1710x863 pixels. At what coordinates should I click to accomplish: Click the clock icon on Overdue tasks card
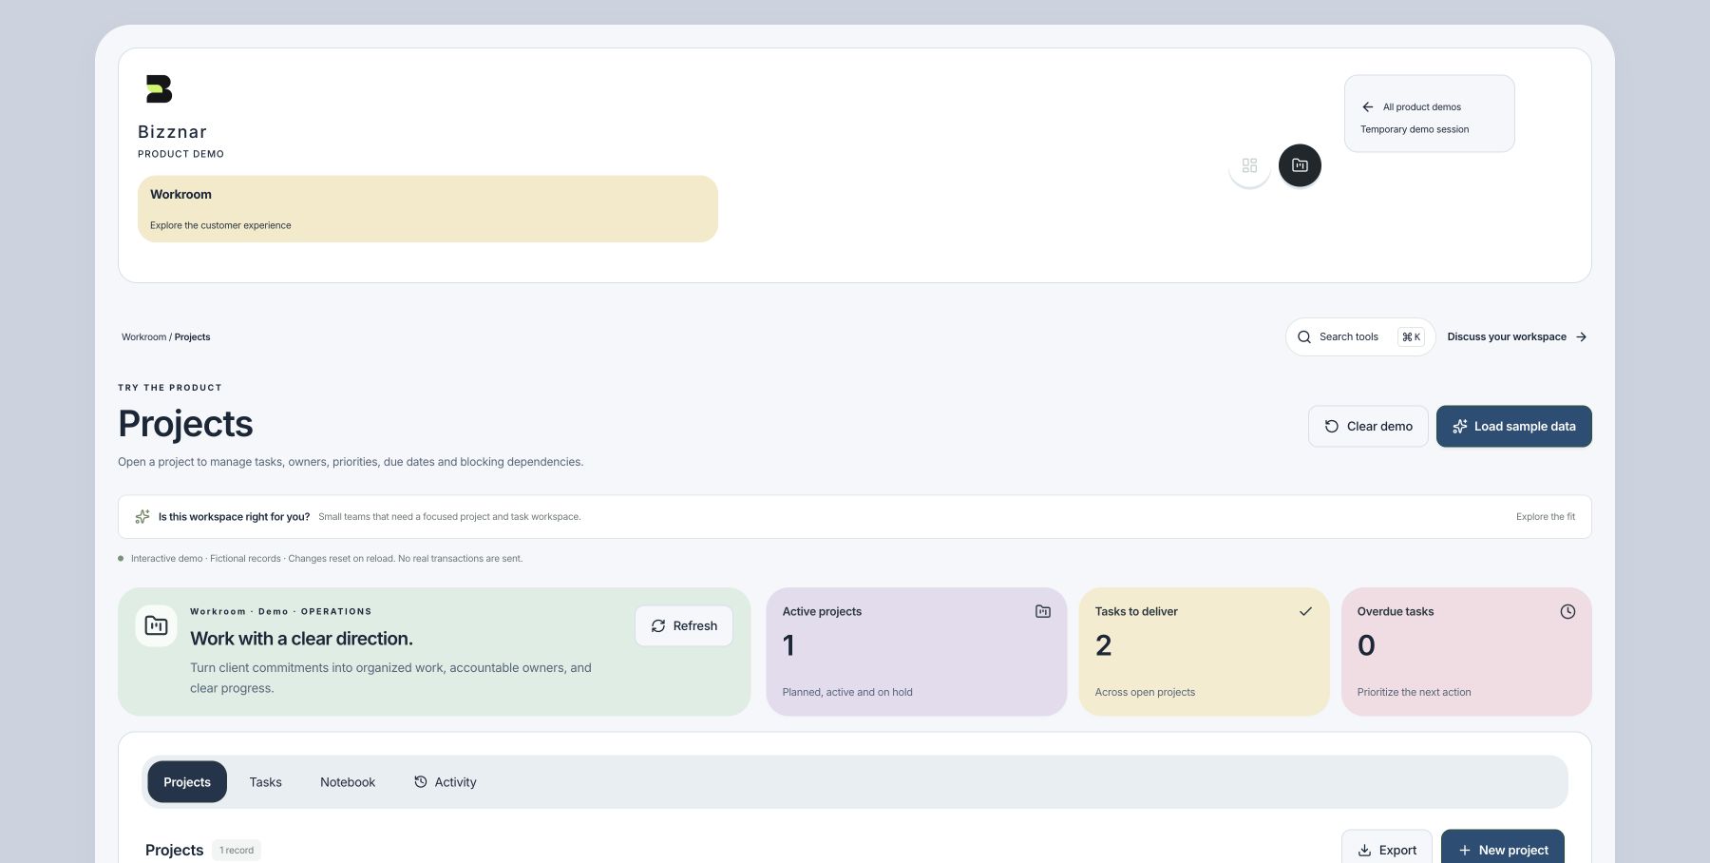[1567, 612]
